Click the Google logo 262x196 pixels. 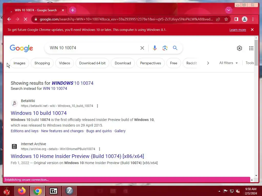coord(21,48)
